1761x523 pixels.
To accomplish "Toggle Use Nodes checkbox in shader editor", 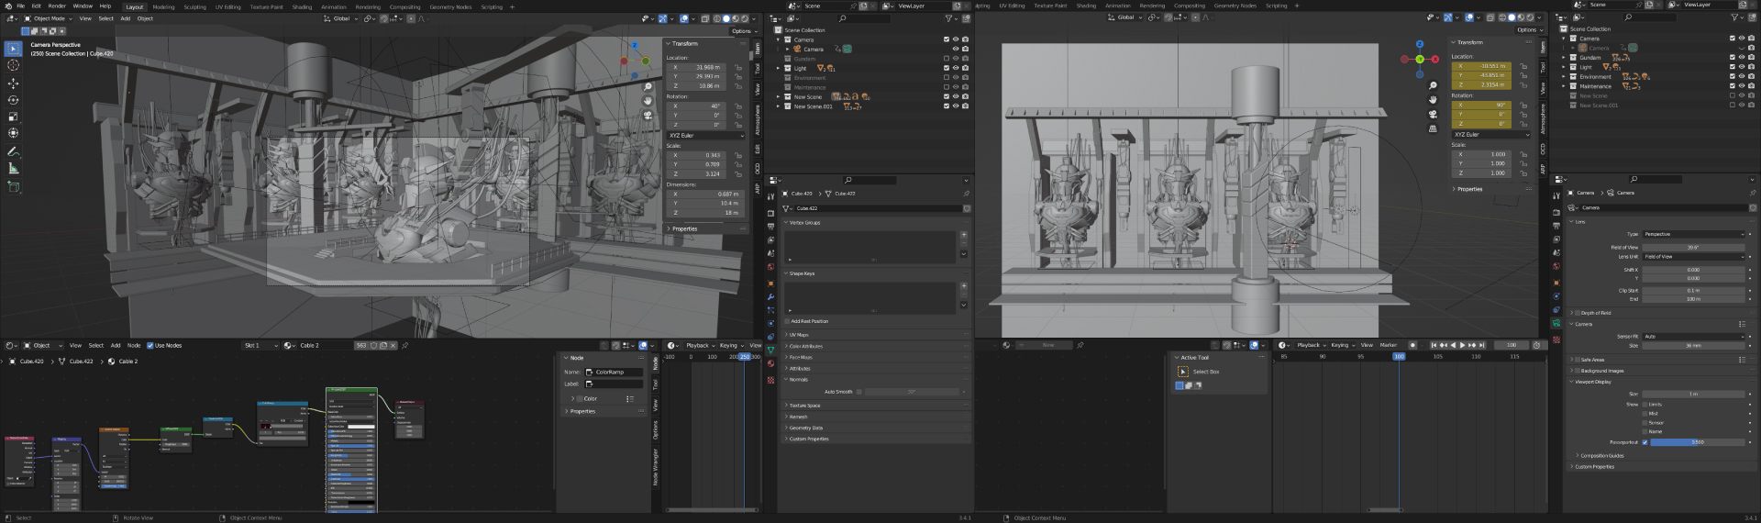I will (150, 346).
